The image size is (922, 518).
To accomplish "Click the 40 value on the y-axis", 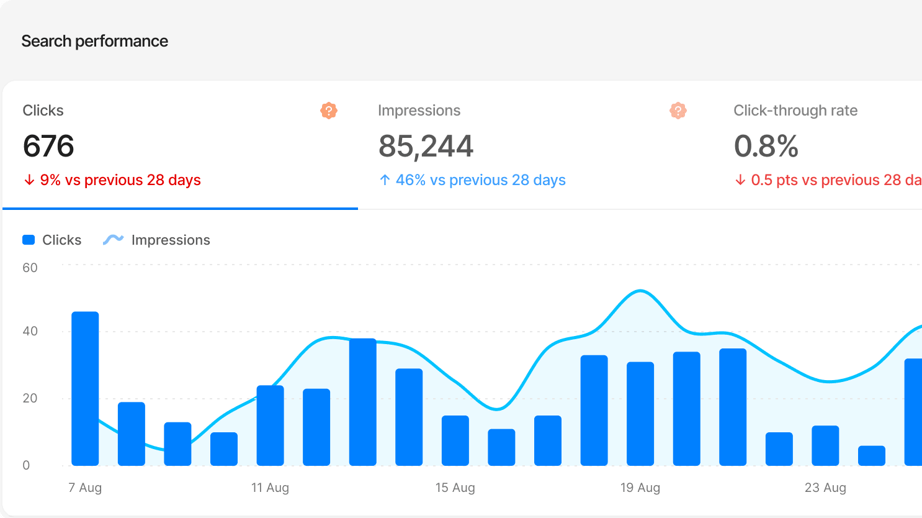I will click(30, 331).
